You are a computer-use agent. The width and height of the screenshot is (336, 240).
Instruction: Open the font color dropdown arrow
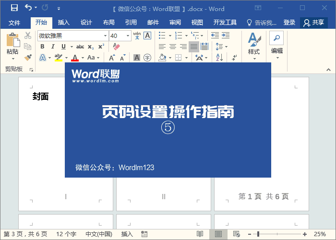point(83,58)
